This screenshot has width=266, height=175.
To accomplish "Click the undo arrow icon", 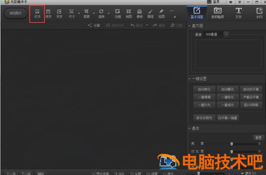I will [132, 25].
